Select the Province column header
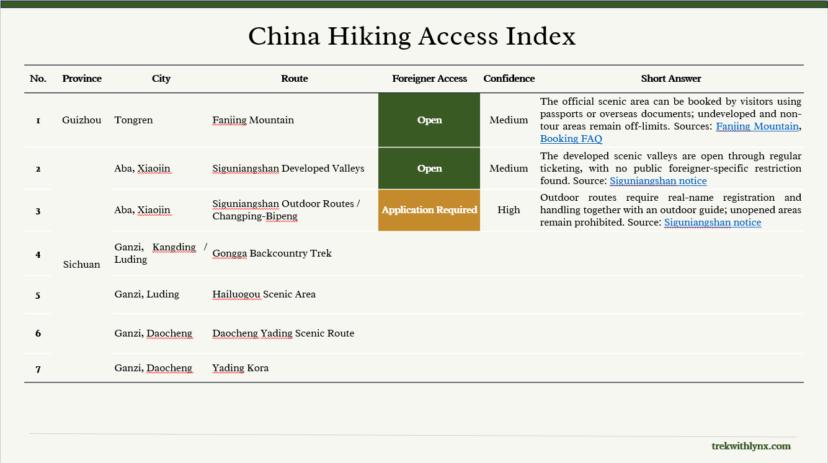The width and height of the screenshot is (828, 463). point(82,79)
